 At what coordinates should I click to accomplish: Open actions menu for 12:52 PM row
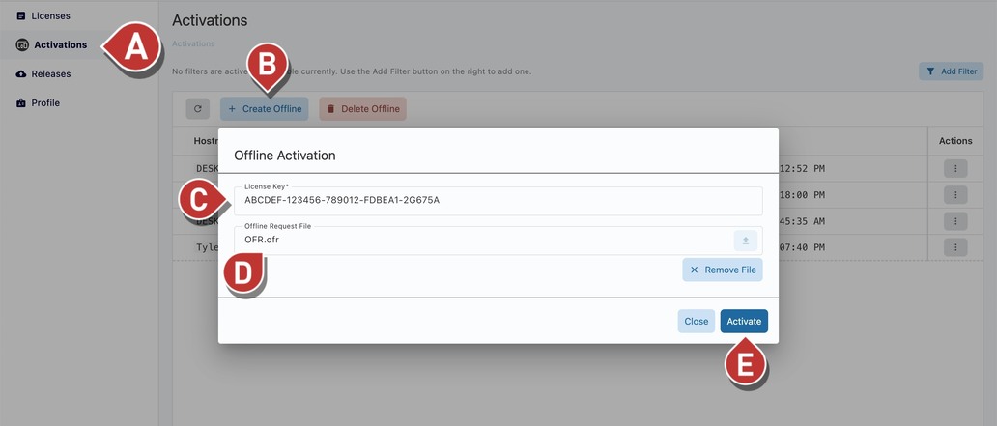(x=955, y=169)
